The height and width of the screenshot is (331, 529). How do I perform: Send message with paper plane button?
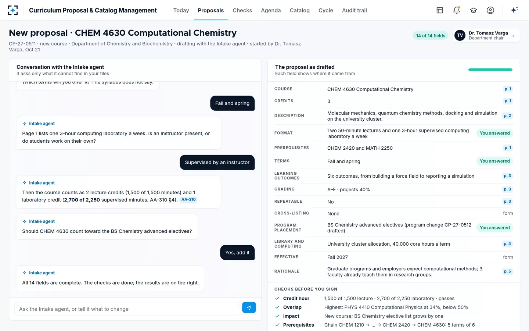pos(249,307)
